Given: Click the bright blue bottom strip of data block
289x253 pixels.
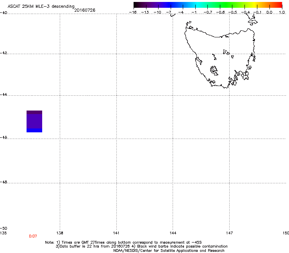Looking at the screenshot, I should (x=34, y=130).
